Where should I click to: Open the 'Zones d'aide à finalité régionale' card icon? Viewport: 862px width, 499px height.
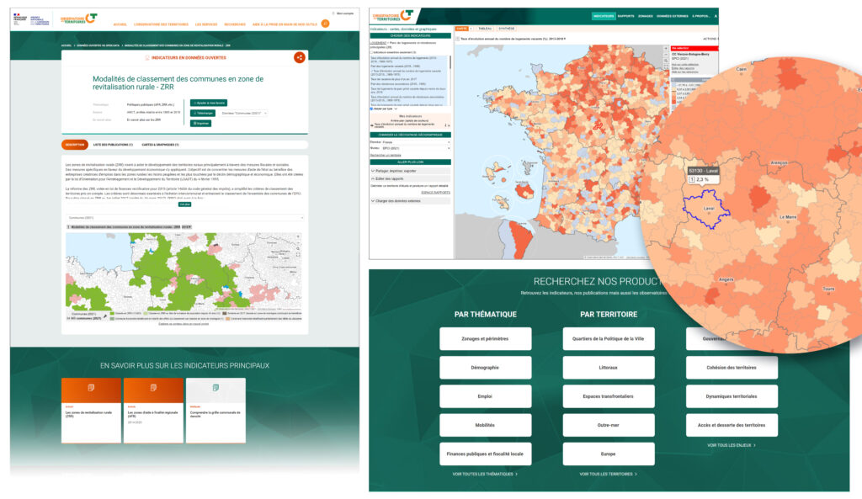pos(153,387)
